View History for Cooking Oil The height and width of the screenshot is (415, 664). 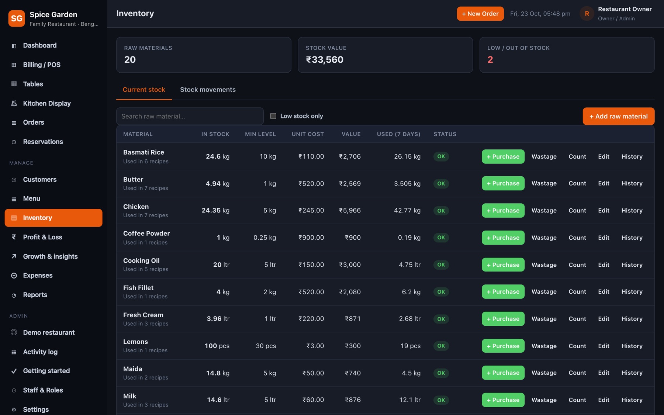point(632,265)
